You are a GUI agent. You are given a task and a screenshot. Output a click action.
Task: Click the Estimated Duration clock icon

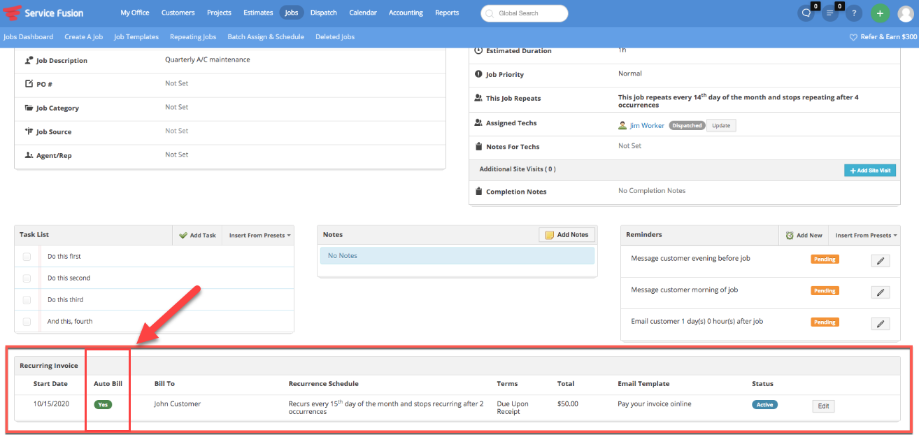478,50
